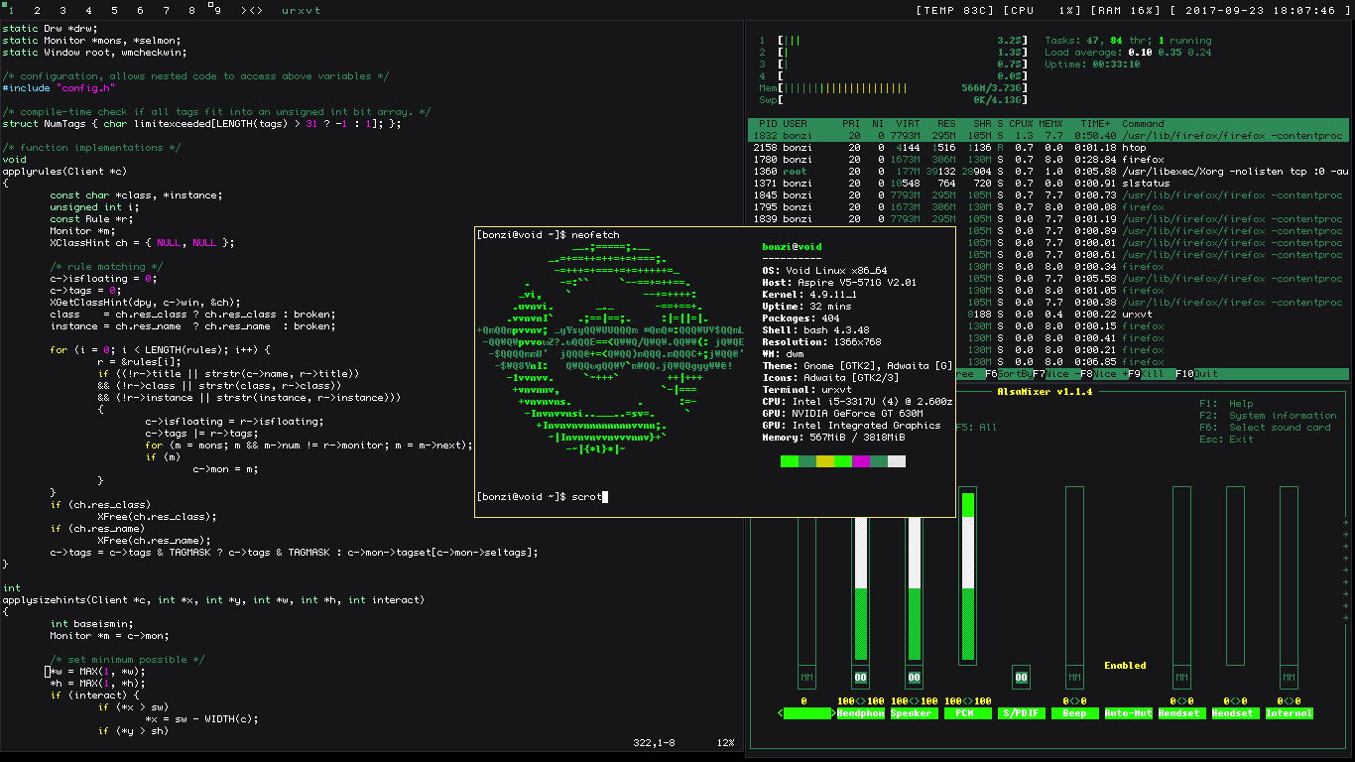The width and height of the screenshot is (1355, 762).
Task: Click the bonzi@void neofetch heading
Action: pyautogui.click(x=792, y=247)
